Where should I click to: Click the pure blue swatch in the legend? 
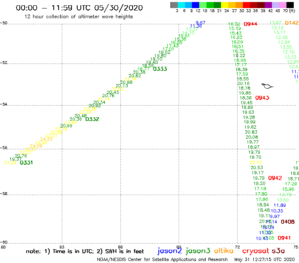[x=196, y=5]
